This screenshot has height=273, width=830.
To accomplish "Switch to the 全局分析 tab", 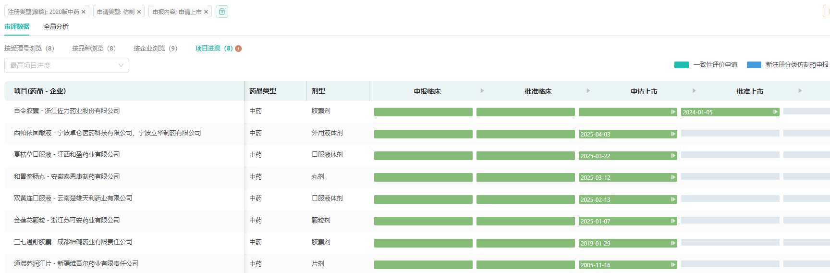I will 56,27.
